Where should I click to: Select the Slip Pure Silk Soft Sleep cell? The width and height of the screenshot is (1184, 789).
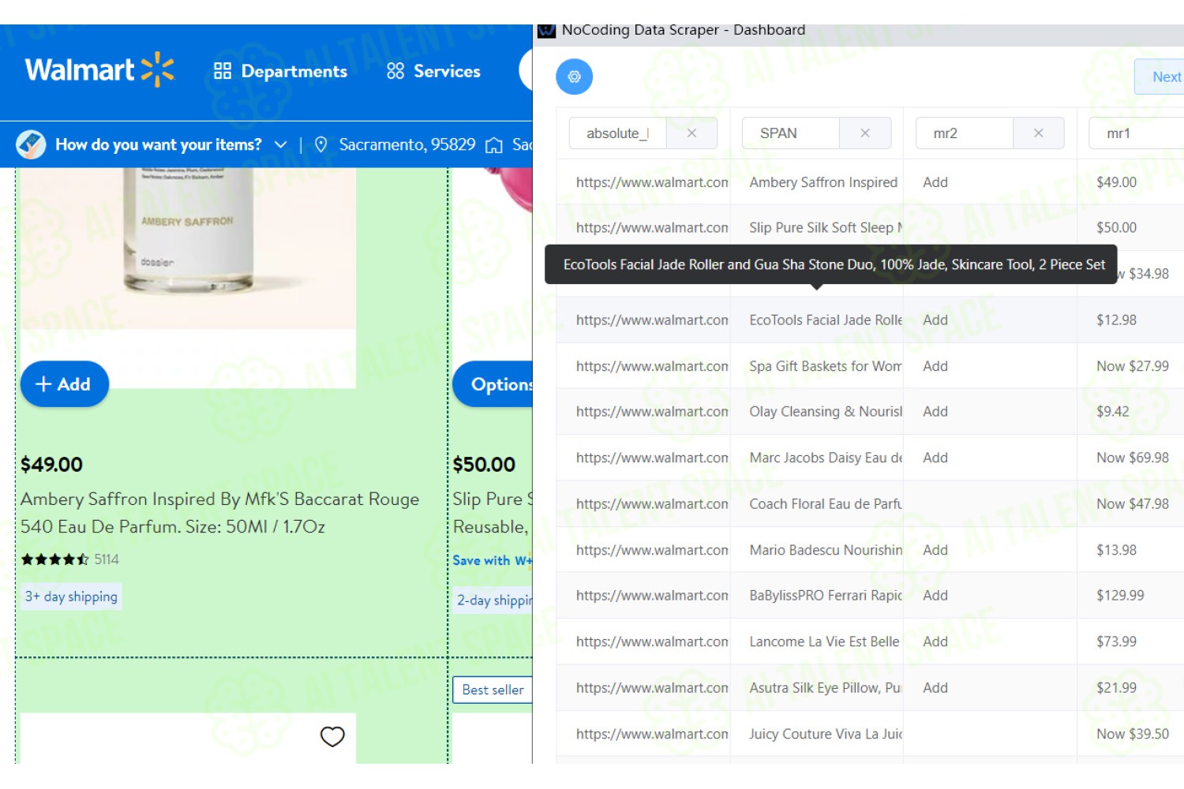tap(817, 228)
